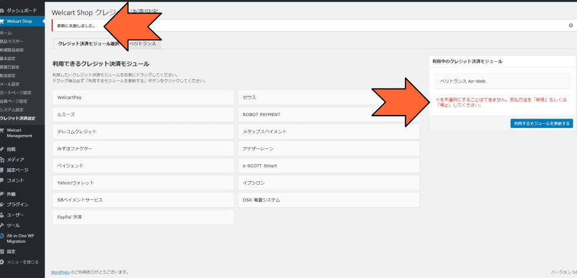This screenshot has height=278, width=577.
Task: Click the All-in-One WP Migration icon
Action: pyautogui.click(x=2, y=236)
